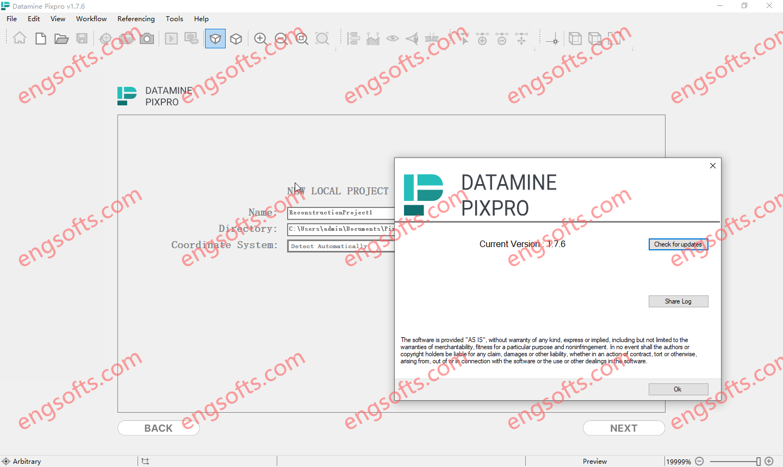
Task: Create a new project with the blank page icon
Action: point(41,39)
